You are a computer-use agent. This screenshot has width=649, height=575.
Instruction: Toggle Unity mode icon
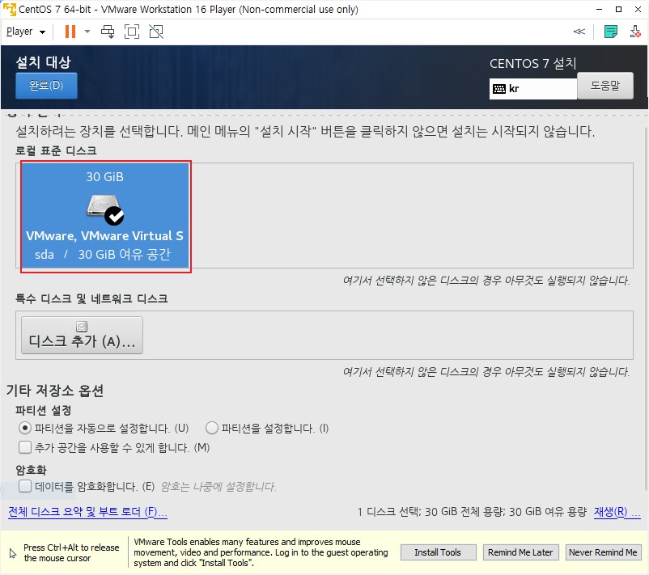pos(156,32)
